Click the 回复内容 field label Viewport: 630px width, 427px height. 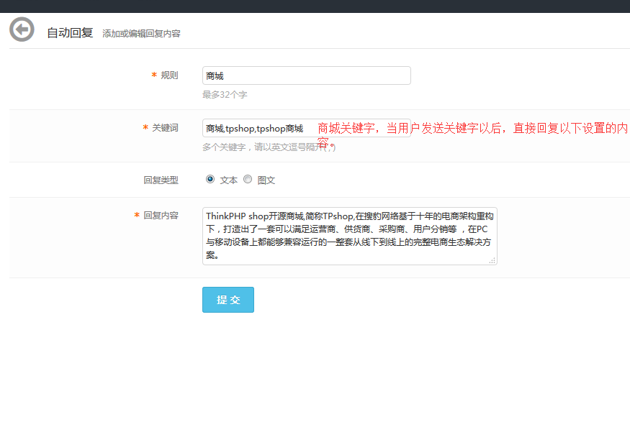[x=161, y=215]
